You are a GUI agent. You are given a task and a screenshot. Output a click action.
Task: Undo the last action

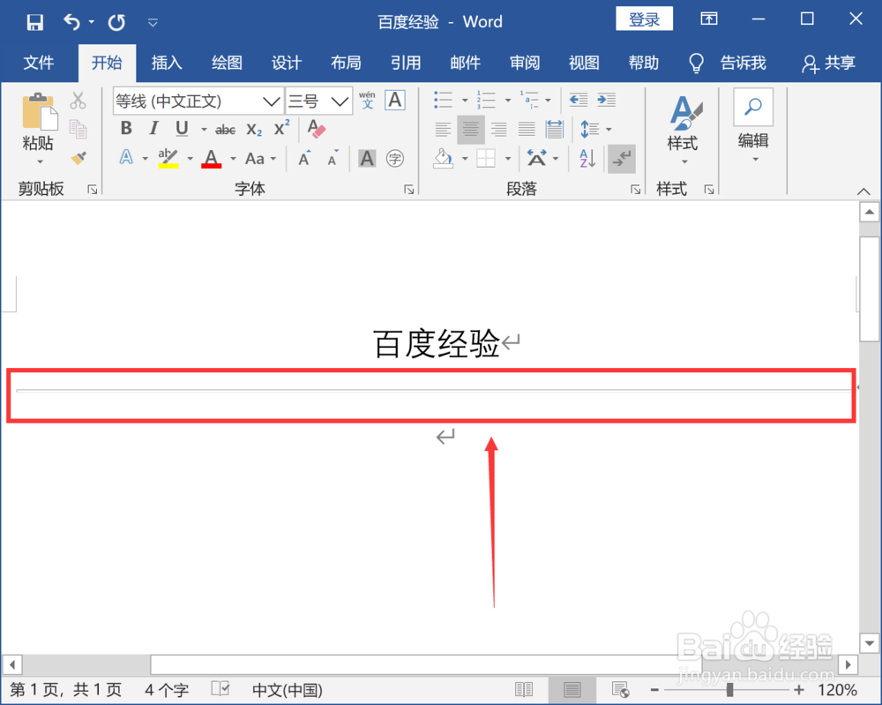click(72, 23)
